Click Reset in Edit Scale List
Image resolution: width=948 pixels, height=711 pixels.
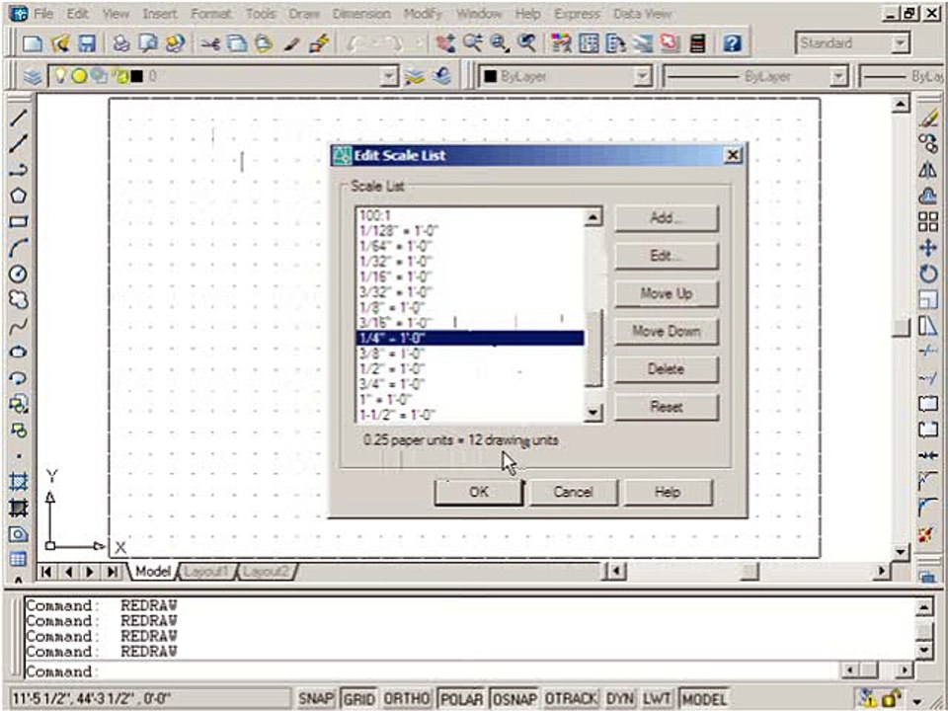tap(667, 407)
